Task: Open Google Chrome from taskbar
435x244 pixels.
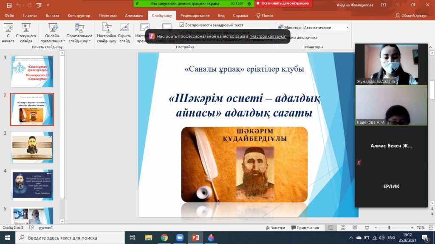Action: tap(164, 238)
